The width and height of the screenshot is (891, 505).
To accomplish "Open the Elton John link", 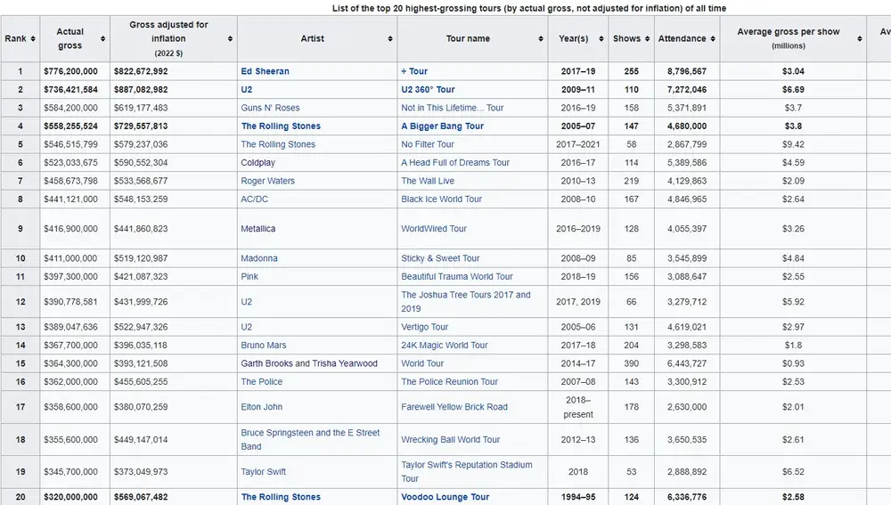I will [x=261, y=407].
